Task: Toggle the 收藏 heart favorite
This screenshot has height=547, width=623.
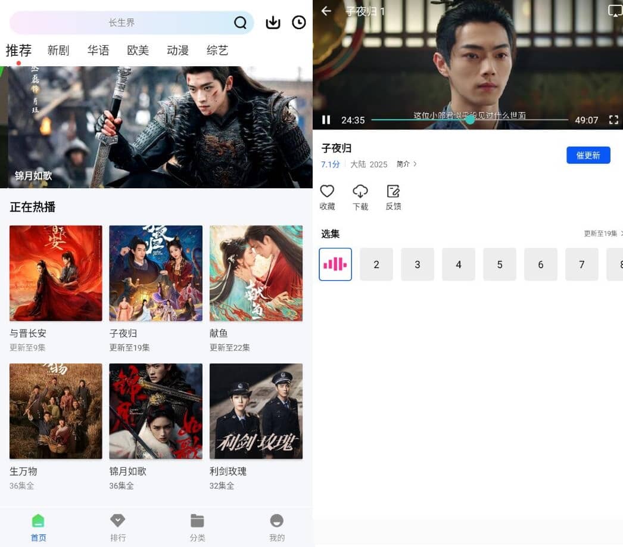Action: click(x=327, y=191)
